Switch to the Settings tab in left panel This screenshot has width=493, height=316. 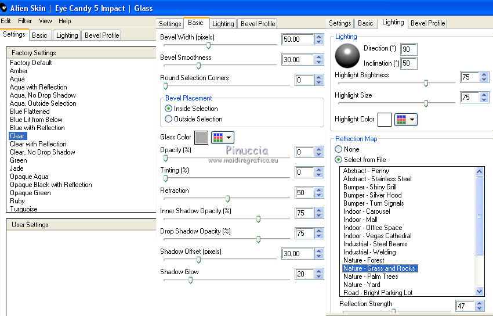click(x=14, y=34)
